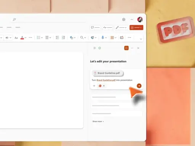Click the orange layout columns icon
This screenshot has width=195, height=146.
[x=112, y=38]
